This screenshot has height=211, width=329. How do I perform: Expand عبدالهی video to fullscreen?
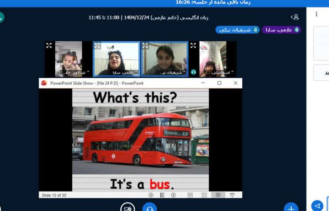pyautogui.click(x=49, y=45)
